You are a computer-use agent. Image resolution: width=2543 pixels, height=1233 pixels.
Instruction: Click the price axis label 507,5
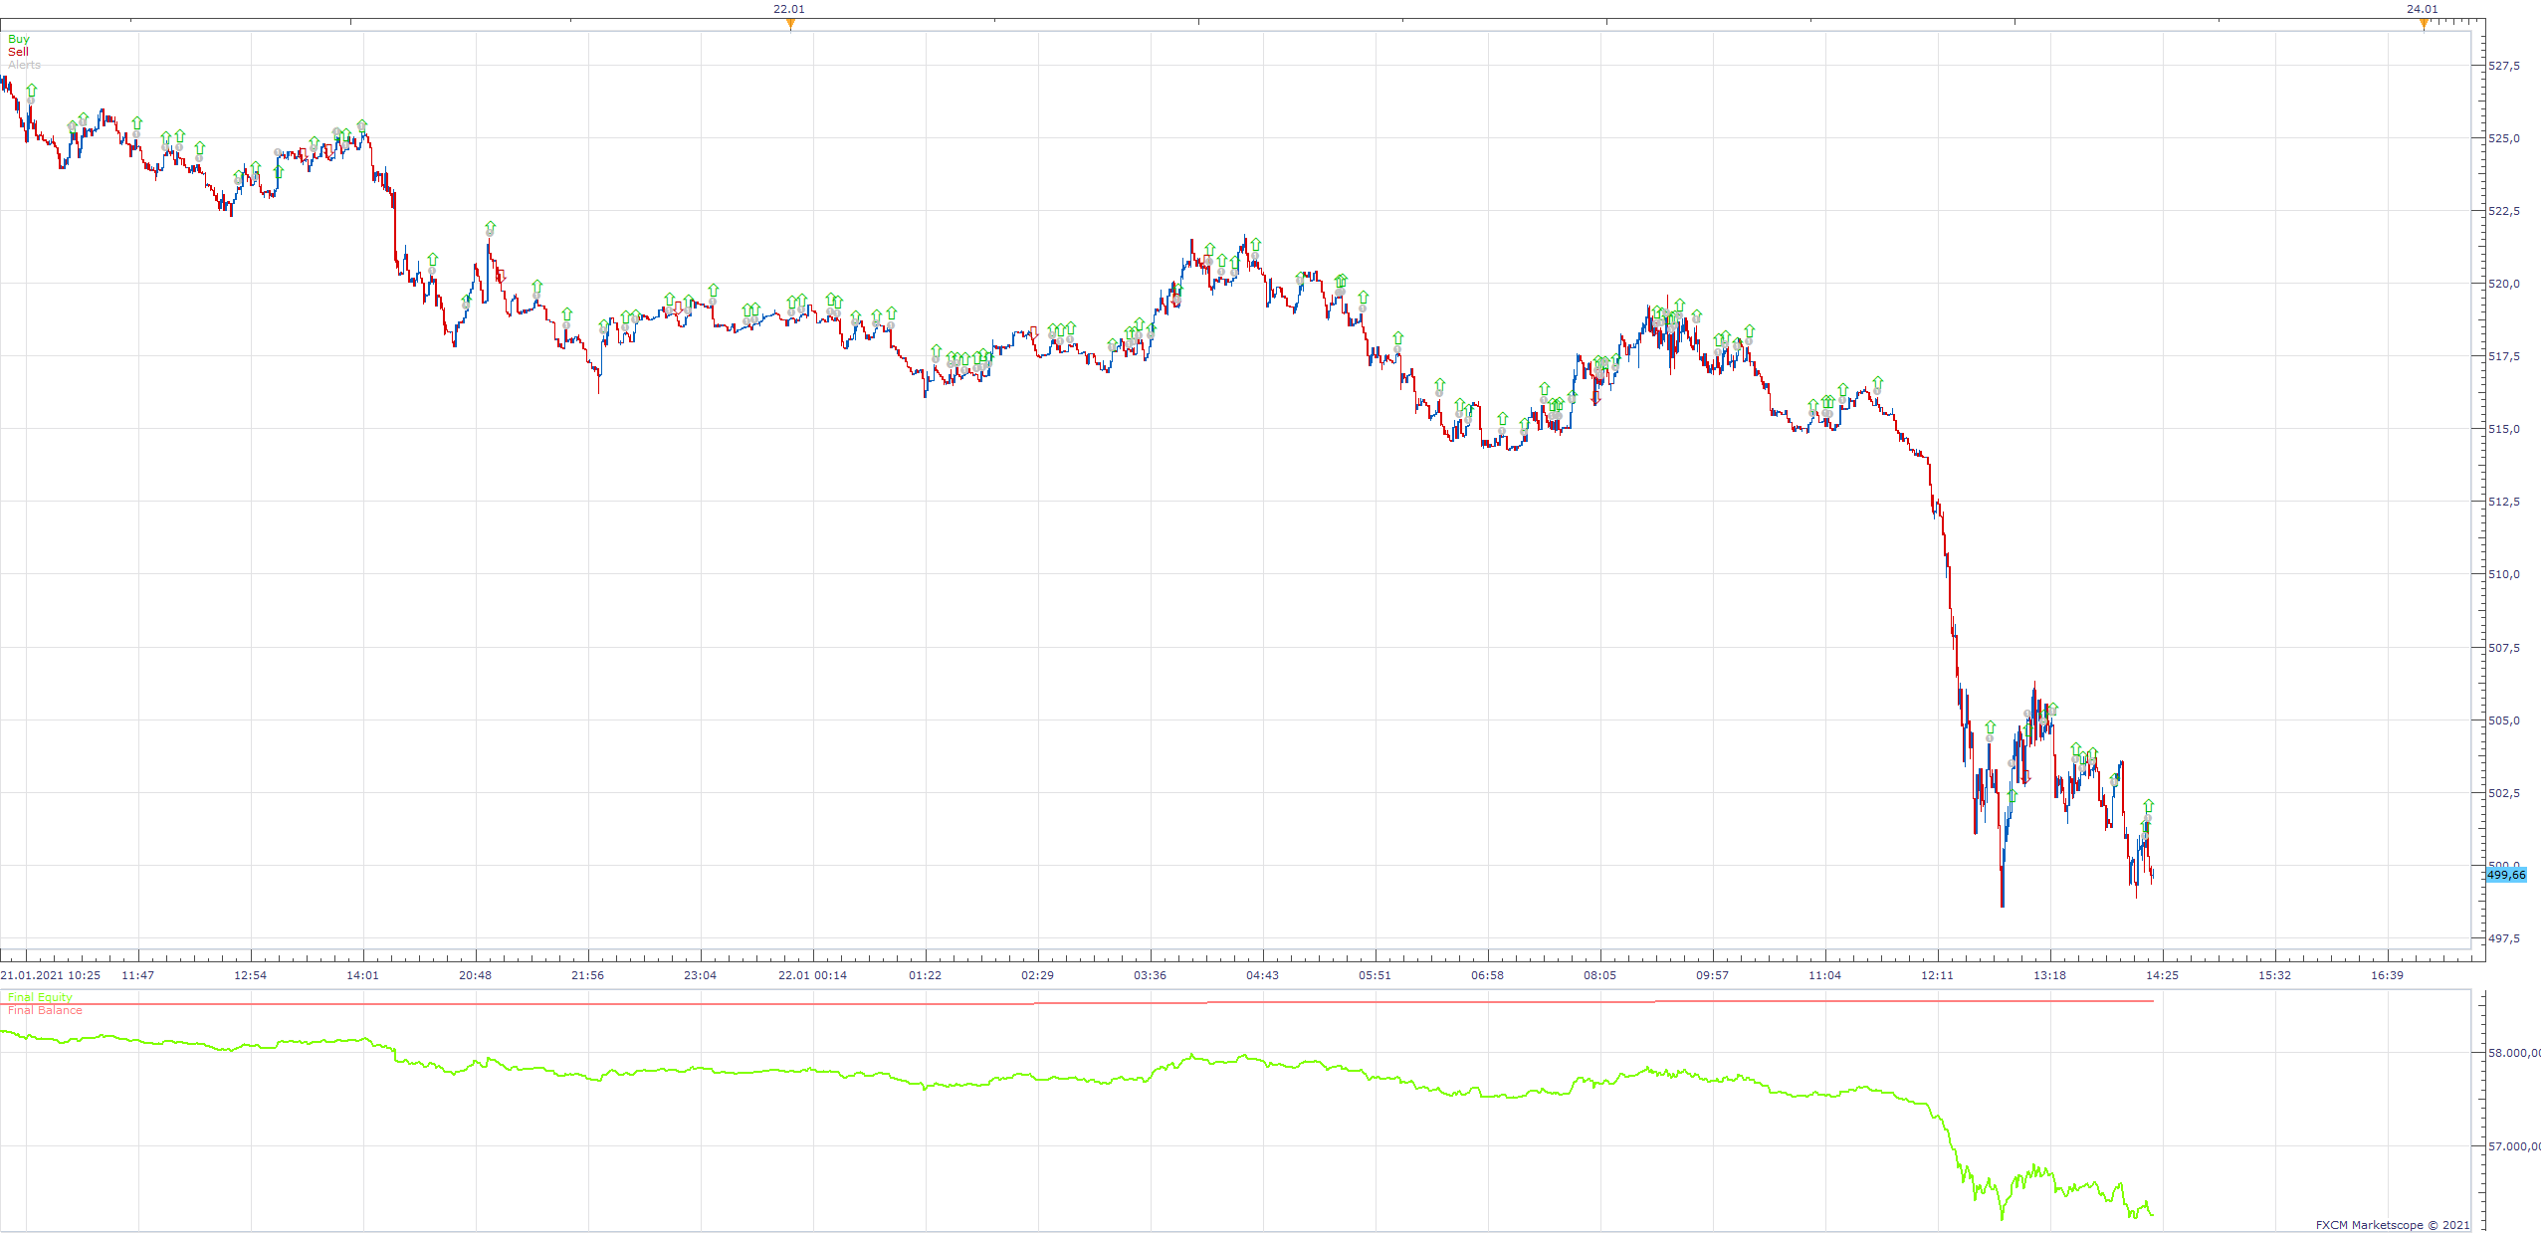coord(2504,648)
